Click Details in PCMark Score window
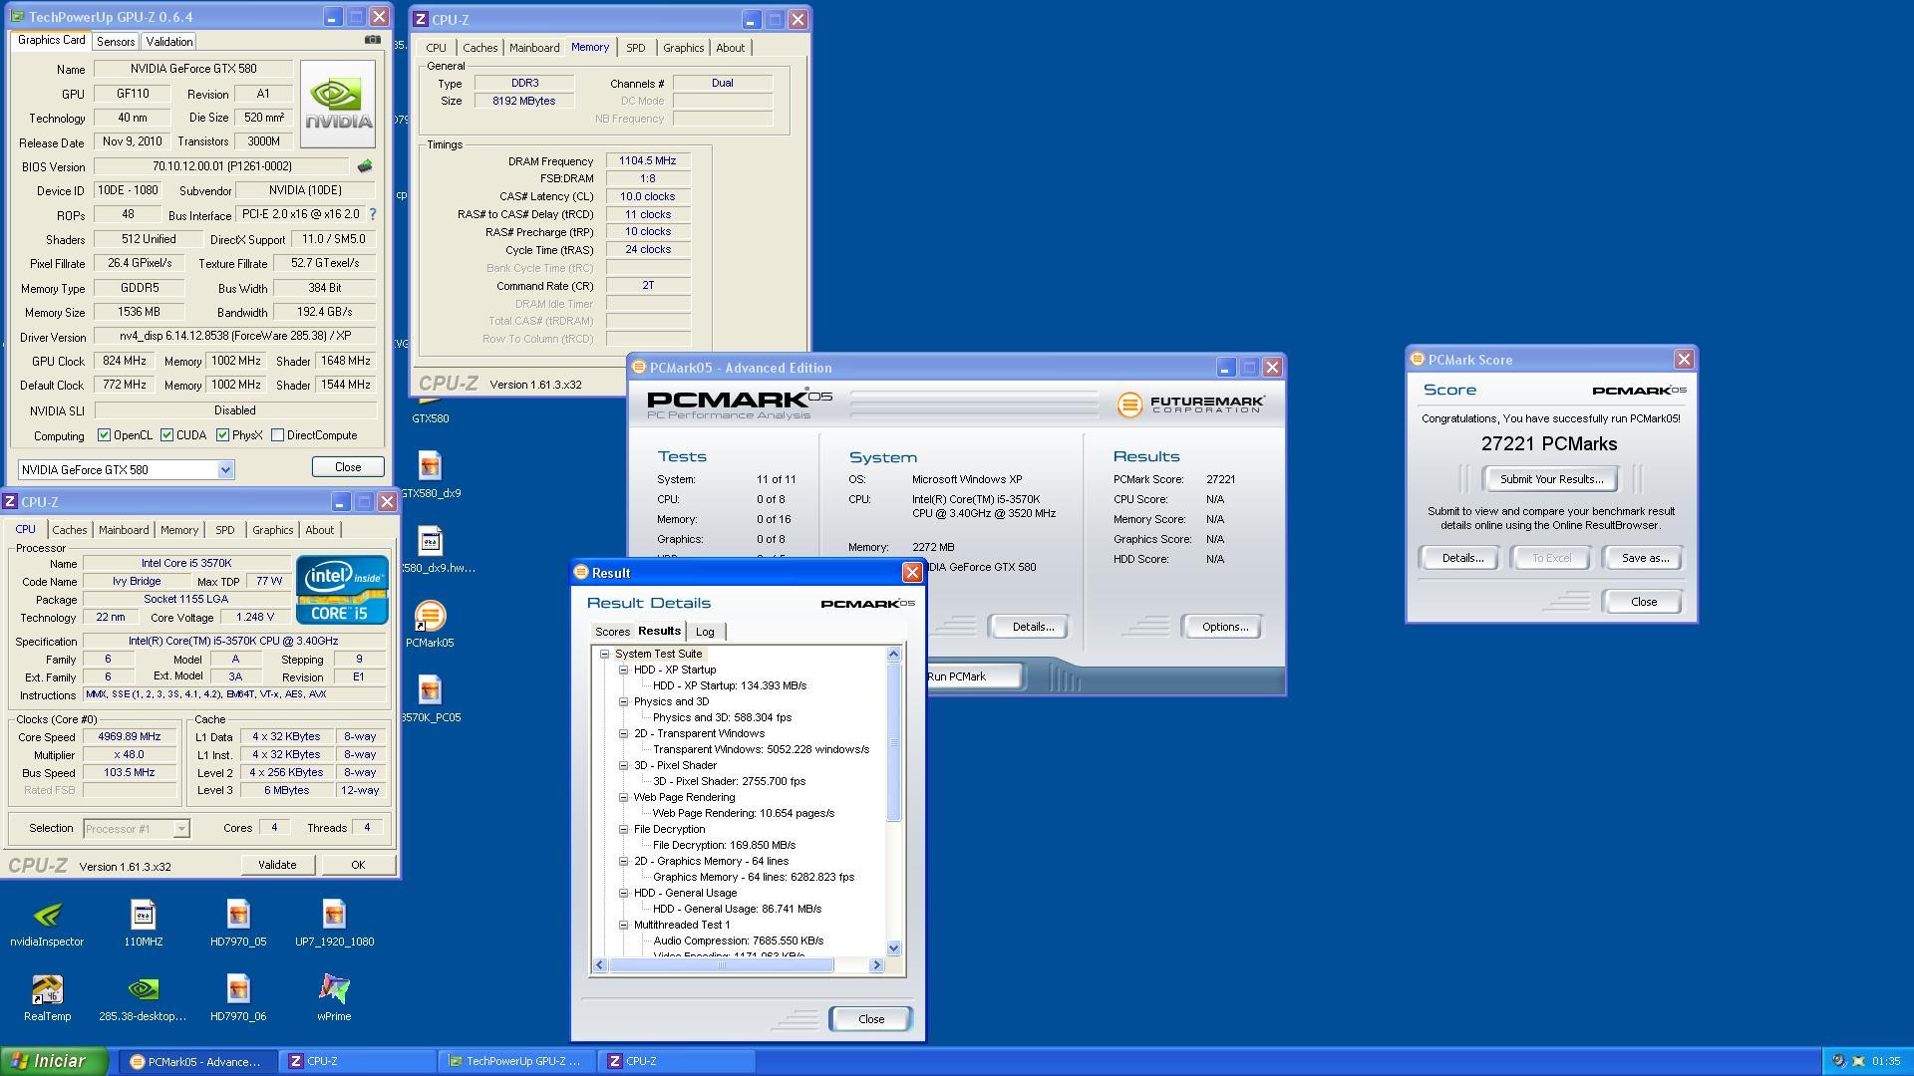 point(1462,558)
